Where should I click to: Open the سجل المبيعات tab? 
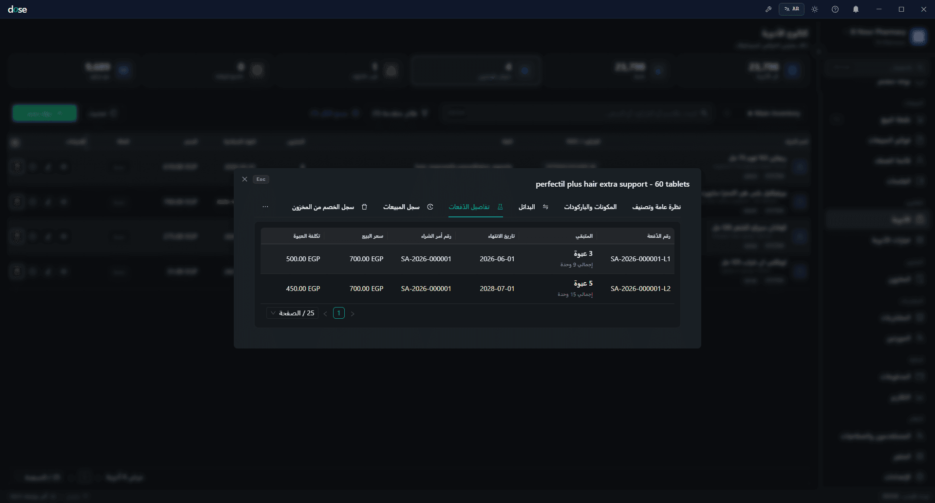point(408,207)
